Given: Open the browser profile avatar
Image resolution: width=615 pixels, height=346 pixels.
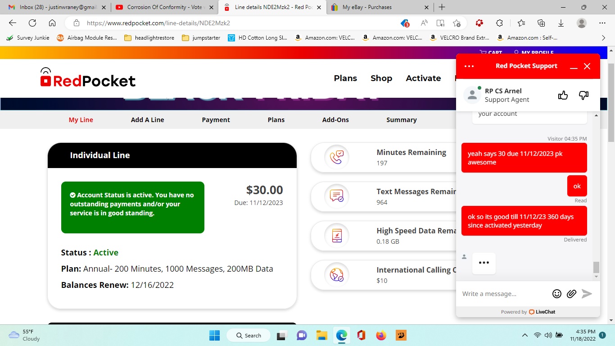Looking at the screenshot, I should [582, 23].
